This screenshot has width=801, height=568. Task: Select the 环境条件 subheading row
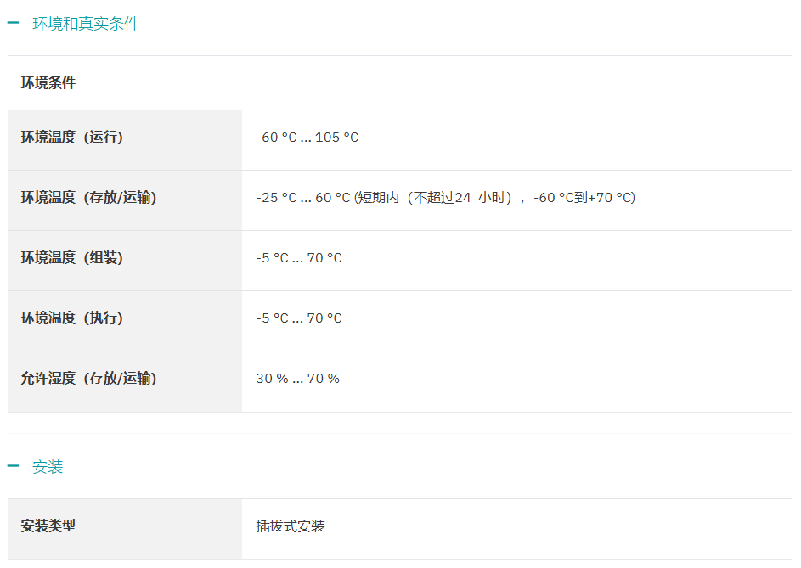pyautogui.click(x=48, y=83)
